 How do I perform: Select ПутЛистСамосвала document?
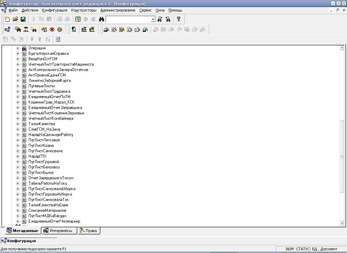(x=45, y=151)
